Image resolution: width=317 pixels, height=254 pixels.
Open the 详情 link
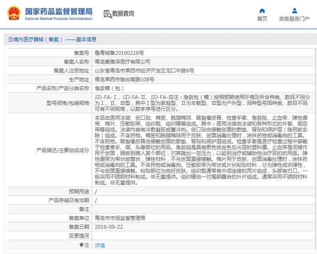100,245
